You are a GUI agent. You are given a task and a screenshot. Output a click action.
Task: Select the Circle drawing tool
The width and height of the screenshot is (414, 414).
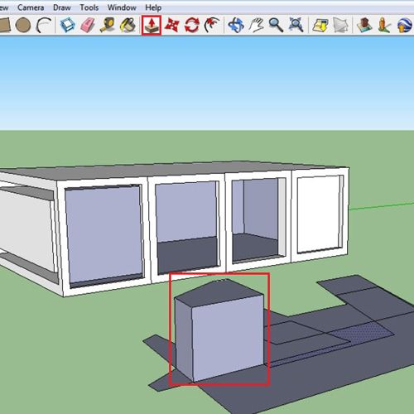tap(23, 25)
